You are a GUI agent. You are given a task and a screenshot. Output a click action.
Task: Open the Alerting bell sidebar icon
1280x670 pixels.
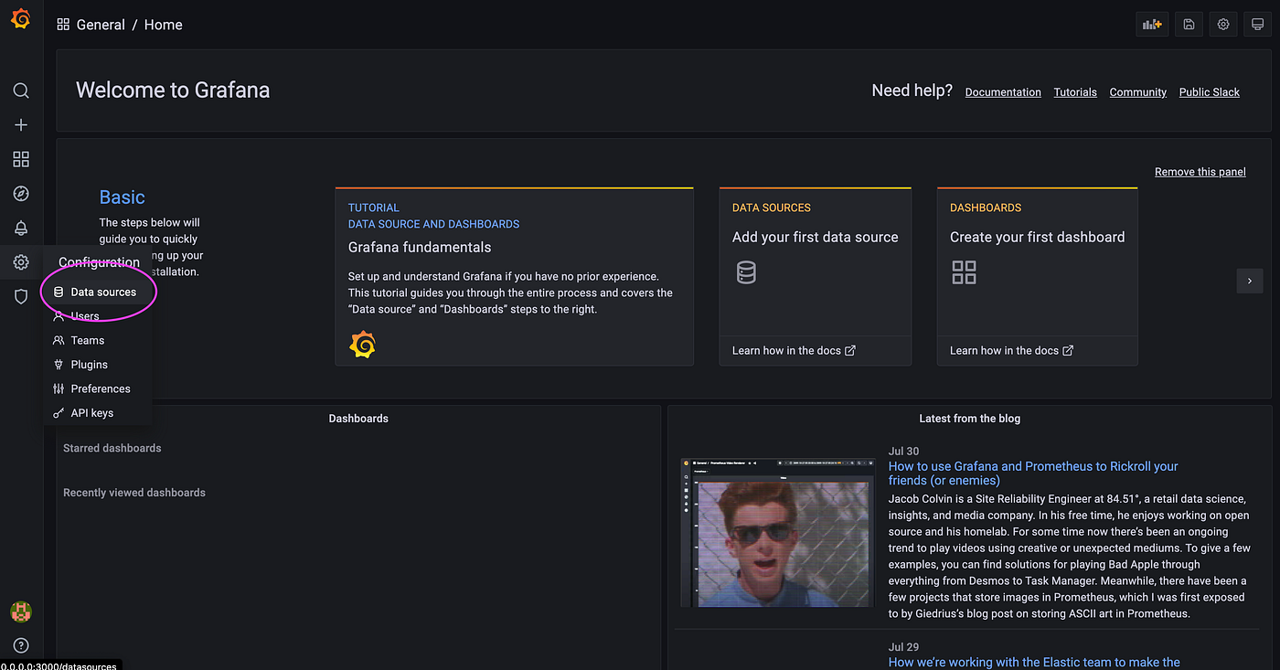(x=21, y=229)
